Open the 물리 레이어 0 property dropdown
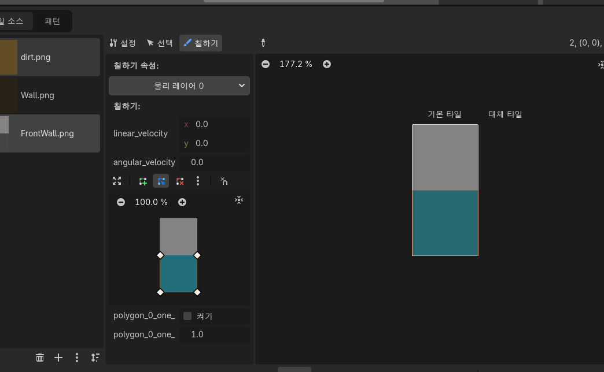604x372 pixels. point(179,86)
